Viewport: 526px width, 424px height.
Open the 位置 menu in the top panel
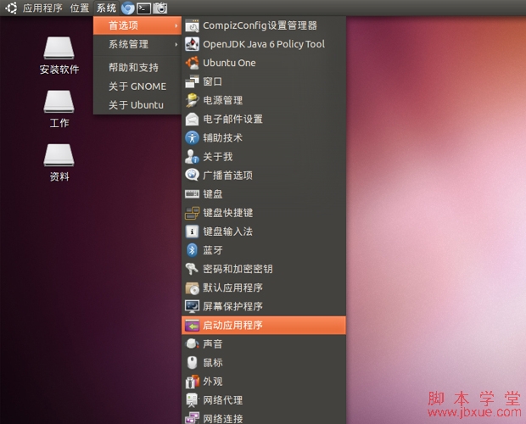(x=80, y=8)
